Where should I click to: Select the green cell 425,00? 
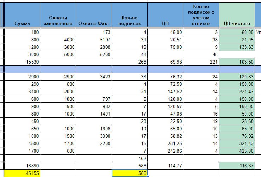click(x=237, y=151)
